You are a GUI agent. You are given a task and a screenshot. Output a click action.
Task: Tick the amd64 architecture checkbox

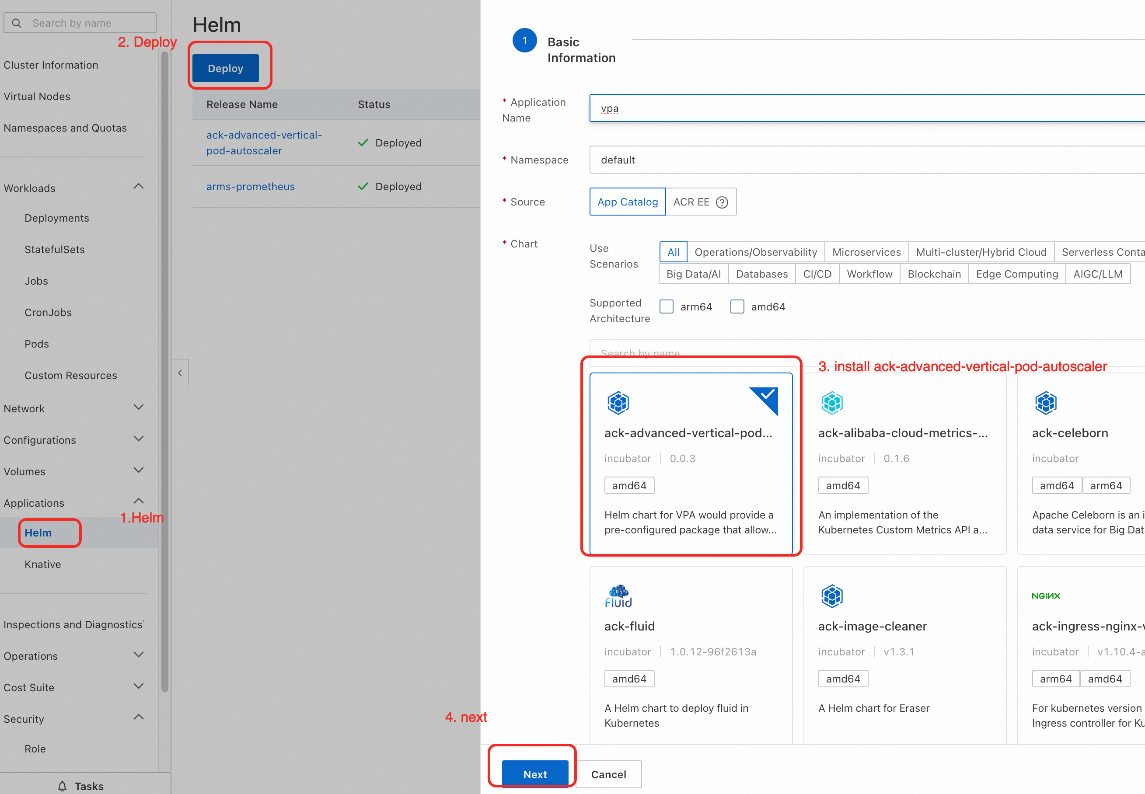coord(737,306)
